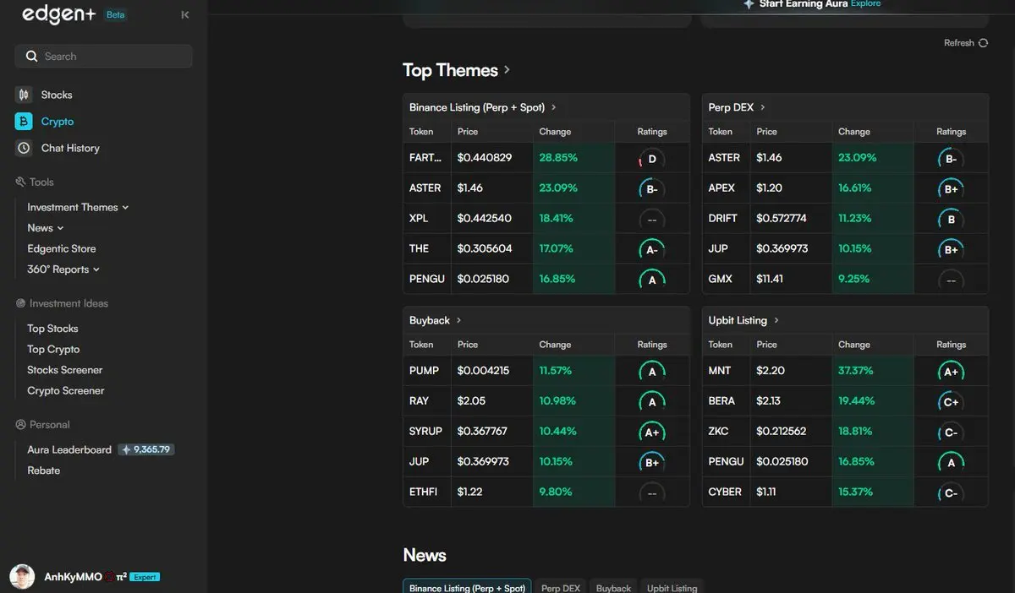Screen dimensions: 1015x593
Task: Click the Aura sparkle icon at top
Action: 749,4
